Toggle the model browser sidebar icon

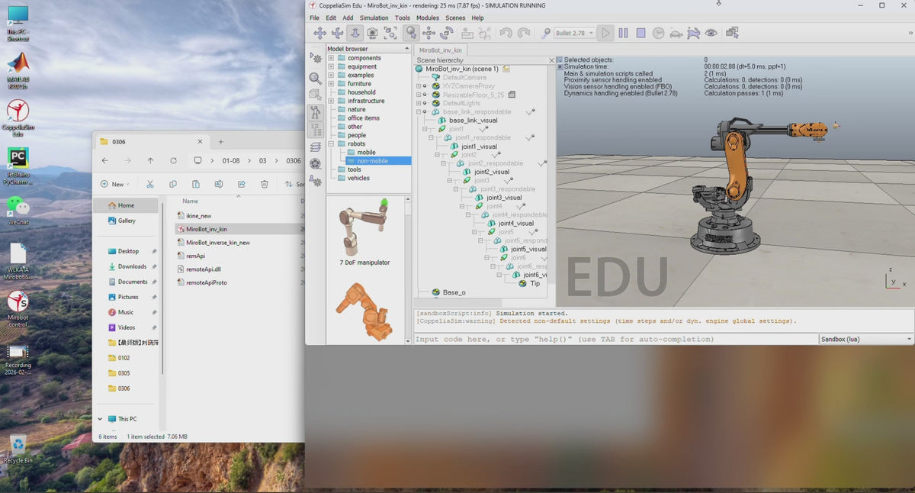316,112
